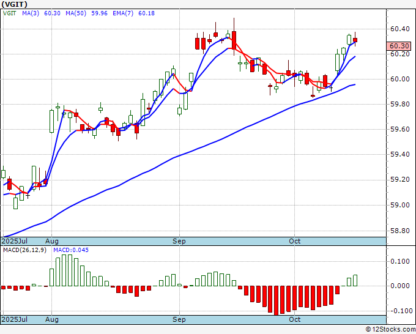Image resolution: width=416 pixels, height=334 pixels.
Task: Click the last red candlestick near 60.30
Action: 355,40
